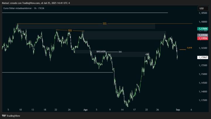This screenshot has width=211, height=119.
Task: Click the Euro/Dólar estadounidense symbol title
Action: [18, 8]
